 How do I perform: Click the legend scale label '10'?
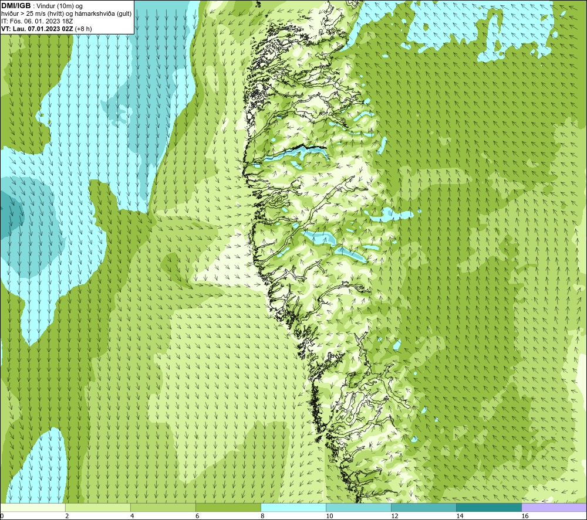tap(329, 516)
